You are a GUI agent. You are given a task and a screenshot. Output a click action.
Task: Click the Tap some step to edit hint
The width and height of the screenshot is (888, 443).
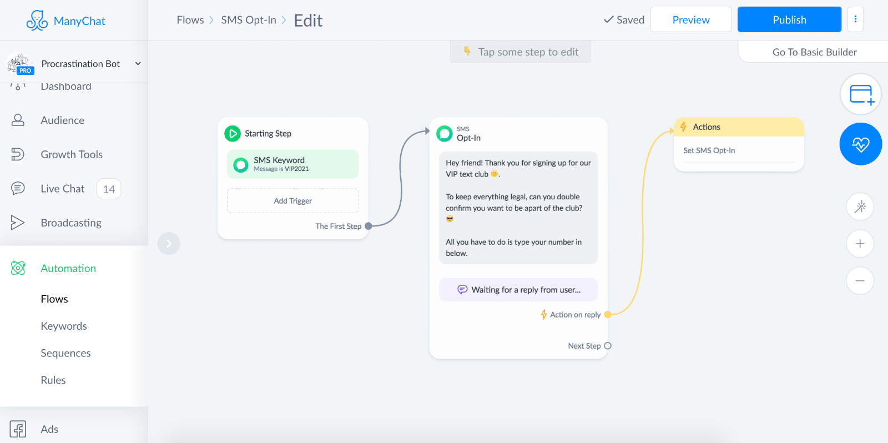(521, 52)
